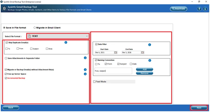
Task: Click info icon for Free up Server Space
Action: (85, 74)
